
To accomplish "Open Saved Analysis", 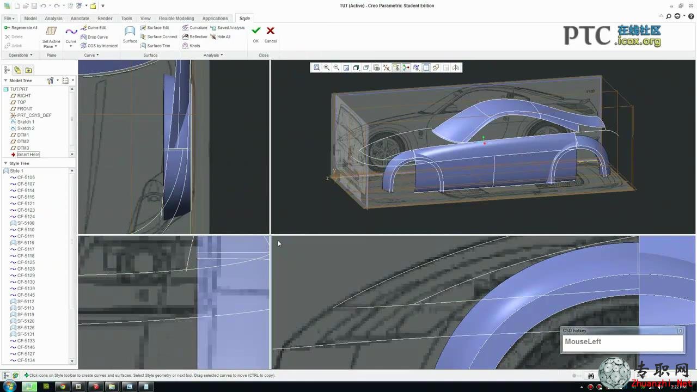I will (228, 28).
